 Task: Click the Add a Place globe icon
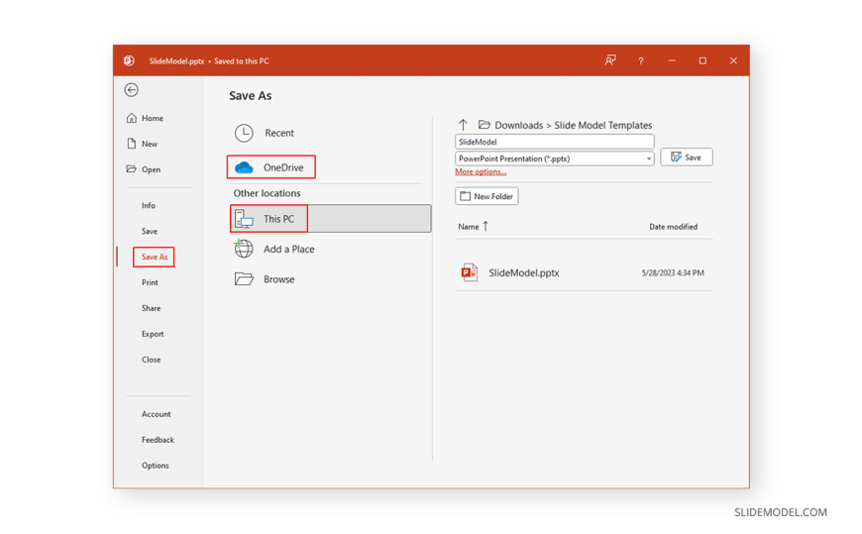[244, 250]
